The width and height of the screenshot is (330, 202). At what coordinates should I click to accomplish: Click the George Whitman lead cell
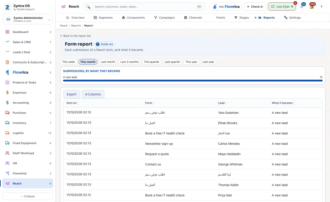(x=230, y=164)
